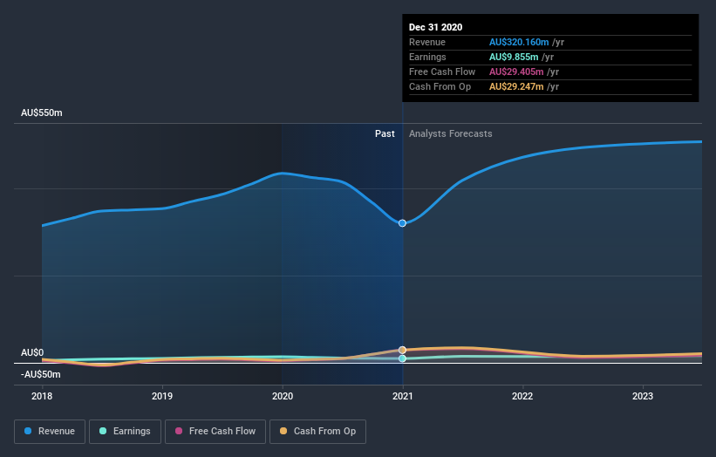
Task: Click the AU$0 y-axis label
Action: tap(32, 352)
